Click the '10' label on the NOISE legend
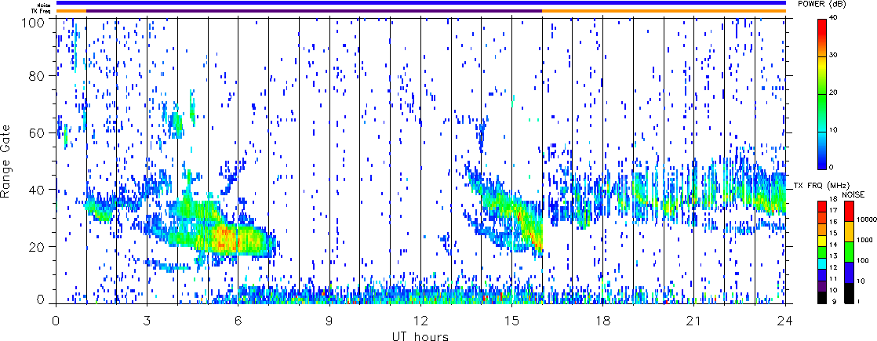This screenshot has width=877, height=341. point(860,281)
